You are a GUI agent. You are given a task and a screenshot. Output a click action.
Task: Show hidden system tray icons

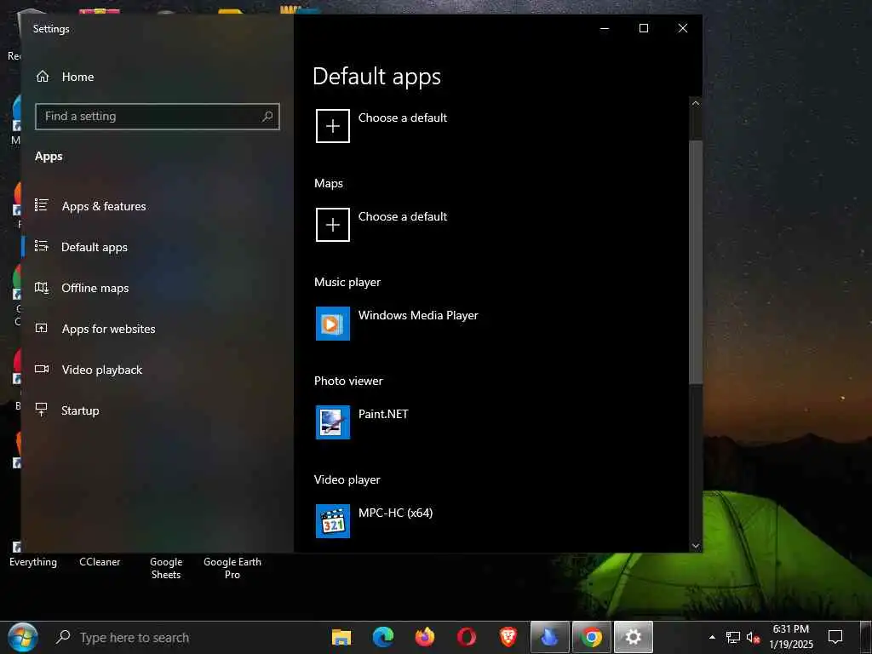pos(712,637)
